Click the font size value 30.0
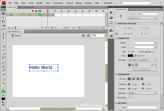This screenshot has height=111, width=164. [x=130, y=52]
